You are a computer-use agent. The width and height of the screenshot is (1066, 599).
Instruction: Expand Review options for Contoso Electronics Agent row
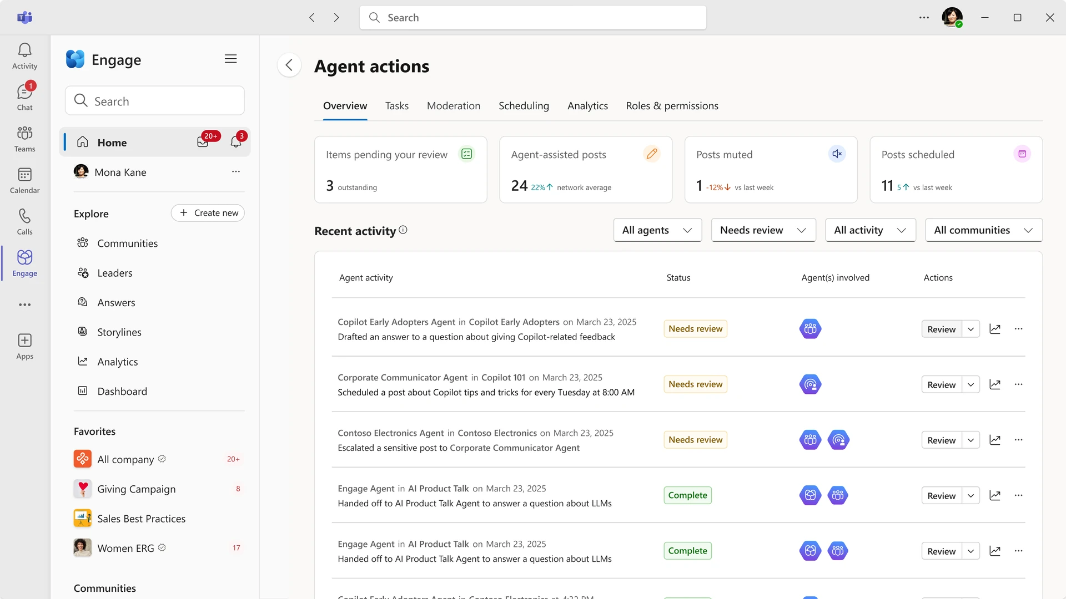pyautogui.click(x=971, y=440)
